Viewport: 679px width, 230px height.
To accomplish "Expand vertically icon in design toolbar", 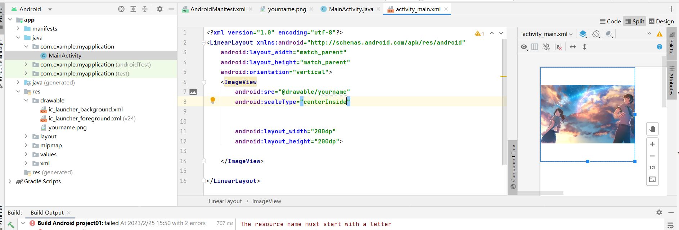I will tap(585, 47).
